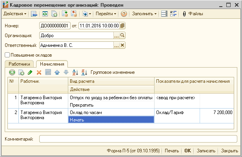Click the Действие column subheader
Screen dimensions: 242x157
pos(111,89)
